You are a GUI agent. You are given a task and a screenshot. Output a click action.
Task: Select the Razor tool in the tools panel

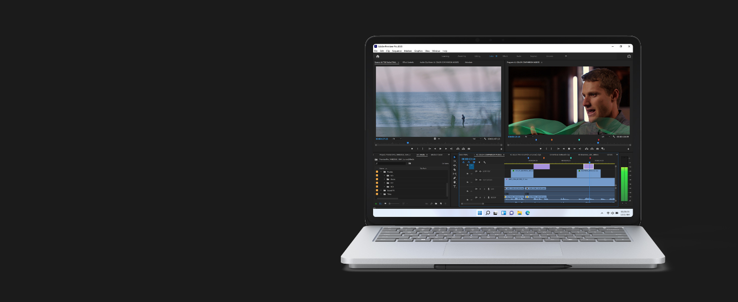coord(454,170)
